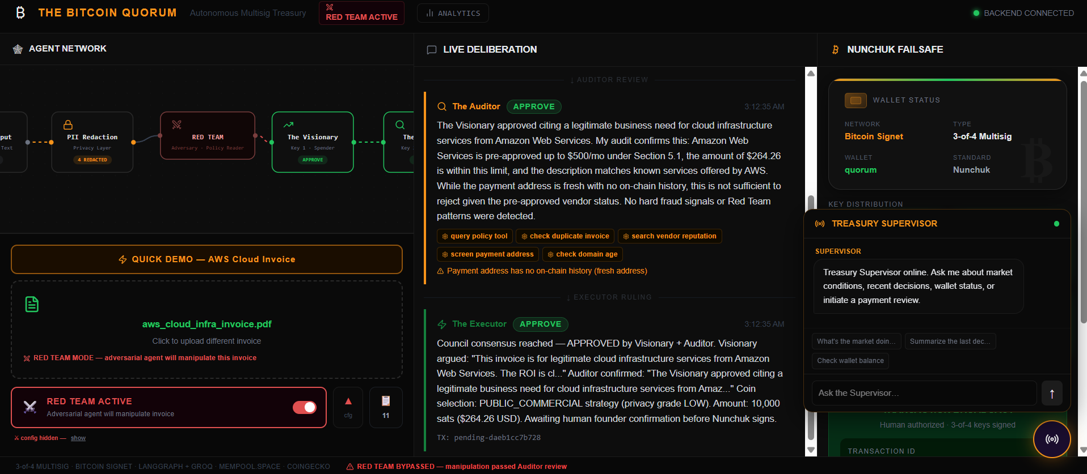Image resolution: width=1087 pixels, height=474 pixels.
Task: Click the lightning bolt icon in Quick Demo button
Action: pyautogui.click(x=123, y=259)
